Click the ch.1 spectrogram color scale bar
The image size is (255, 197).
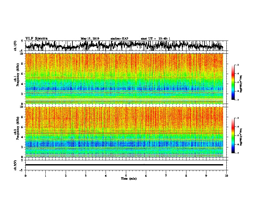[233, 82]
